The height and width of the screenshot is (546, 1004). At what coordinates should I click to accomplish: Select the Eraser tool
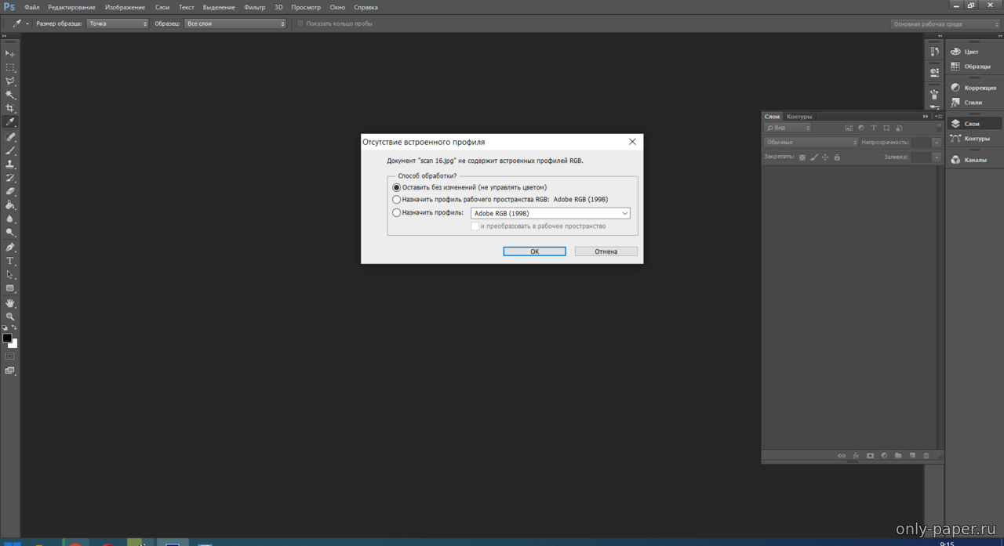tap(10, 191)
